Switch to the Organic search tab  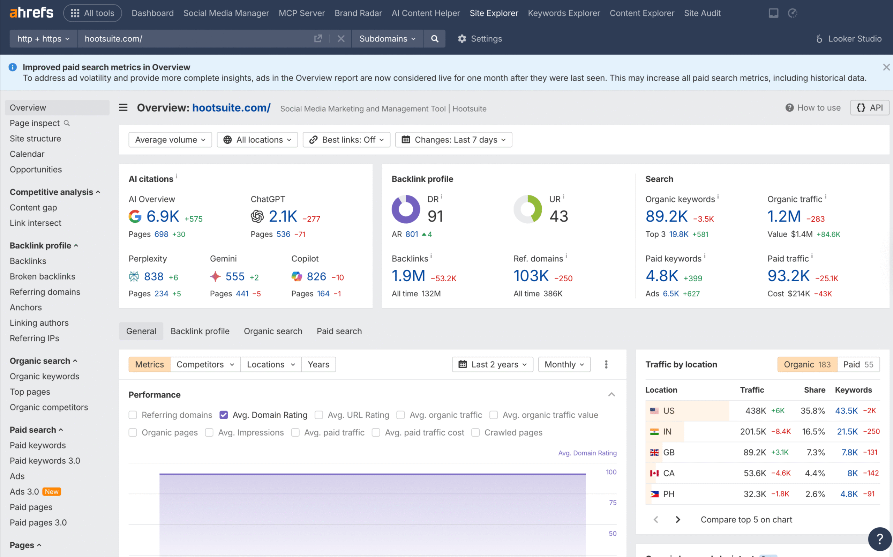pos(273,331)
